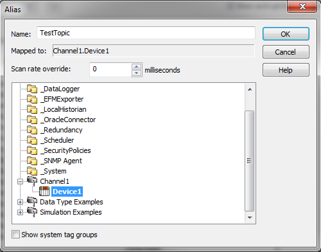Select the Channel1 tree item

coord(55,181)
